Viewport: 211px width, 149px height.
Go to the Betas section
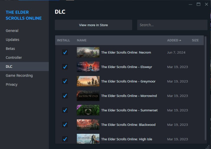24,49
